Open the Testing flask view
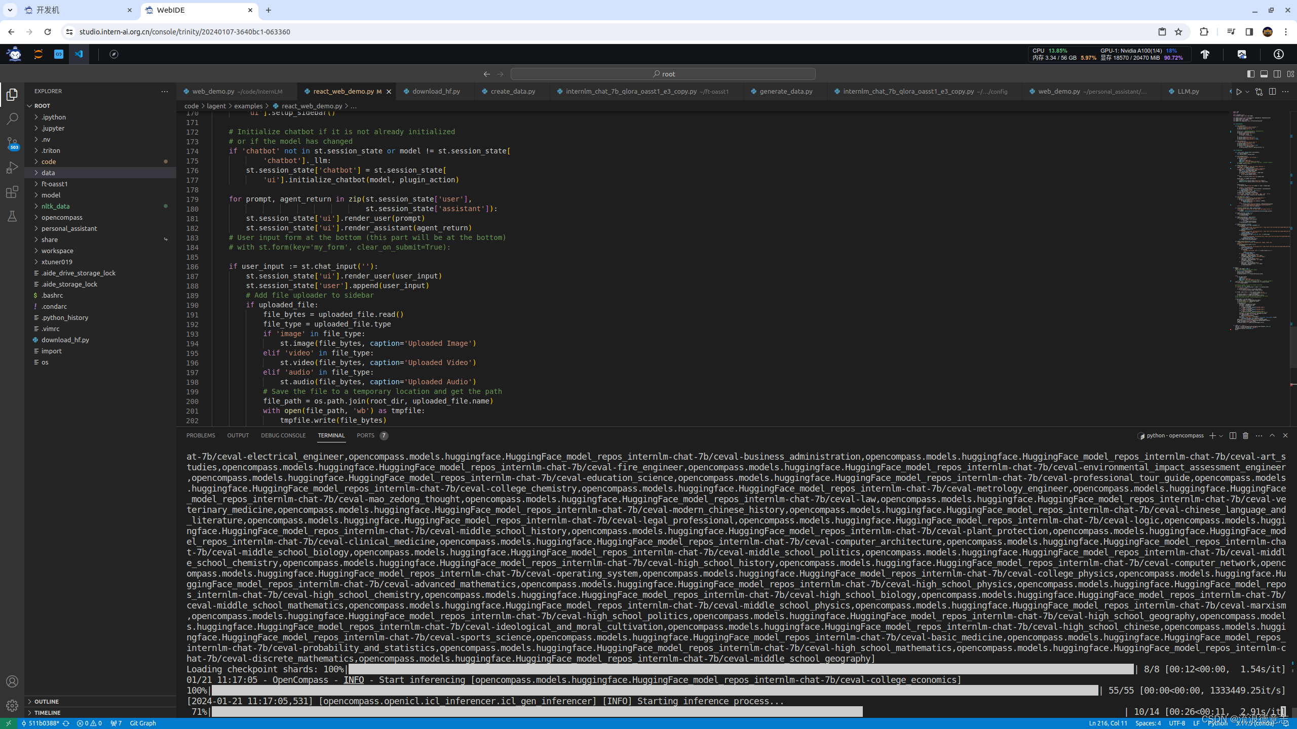 [12, 216]
